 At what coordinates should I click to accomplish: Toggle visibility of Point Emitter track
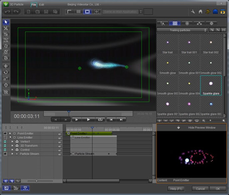pyautogui.click(x=5, y=134)
